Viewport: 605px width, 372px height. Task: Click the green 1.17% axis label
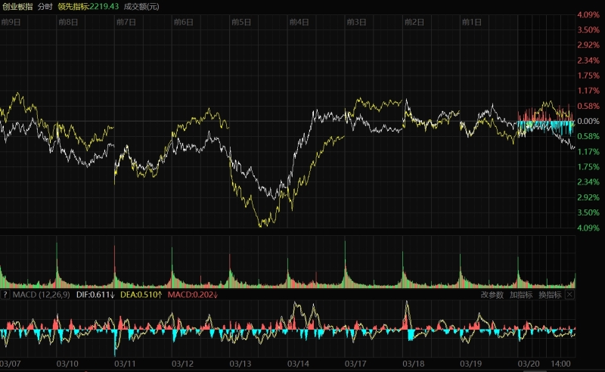pos(588,152)
